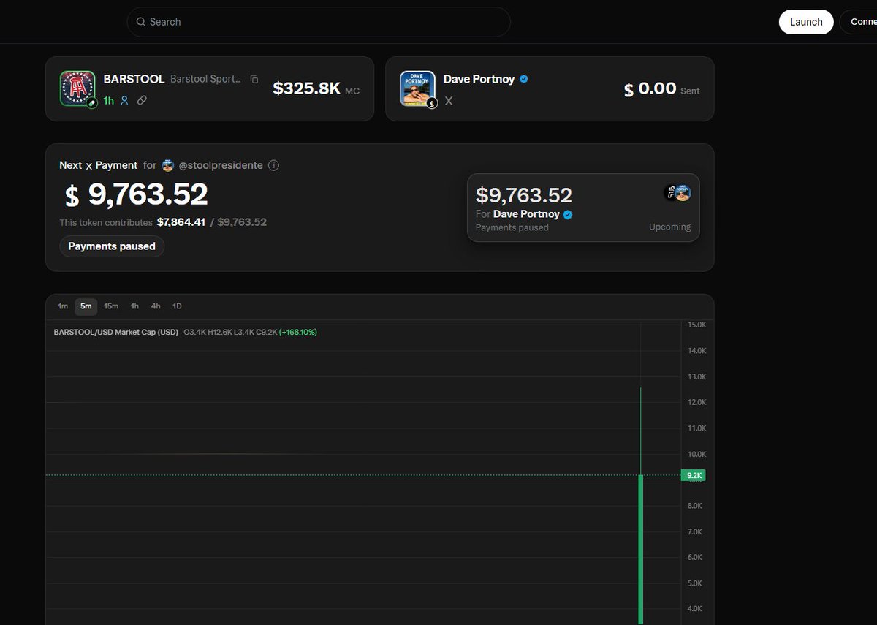The image size is (877, 625).
Task: Select the 1D chart timeframe
Action: [x=177, y=306]
